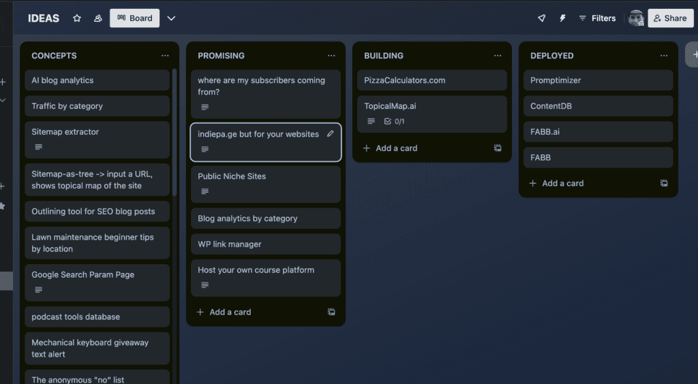The height and width of the screenshot is (384, 698).
Task: Expand the views dropdown chevron
Action: point(171,18)
